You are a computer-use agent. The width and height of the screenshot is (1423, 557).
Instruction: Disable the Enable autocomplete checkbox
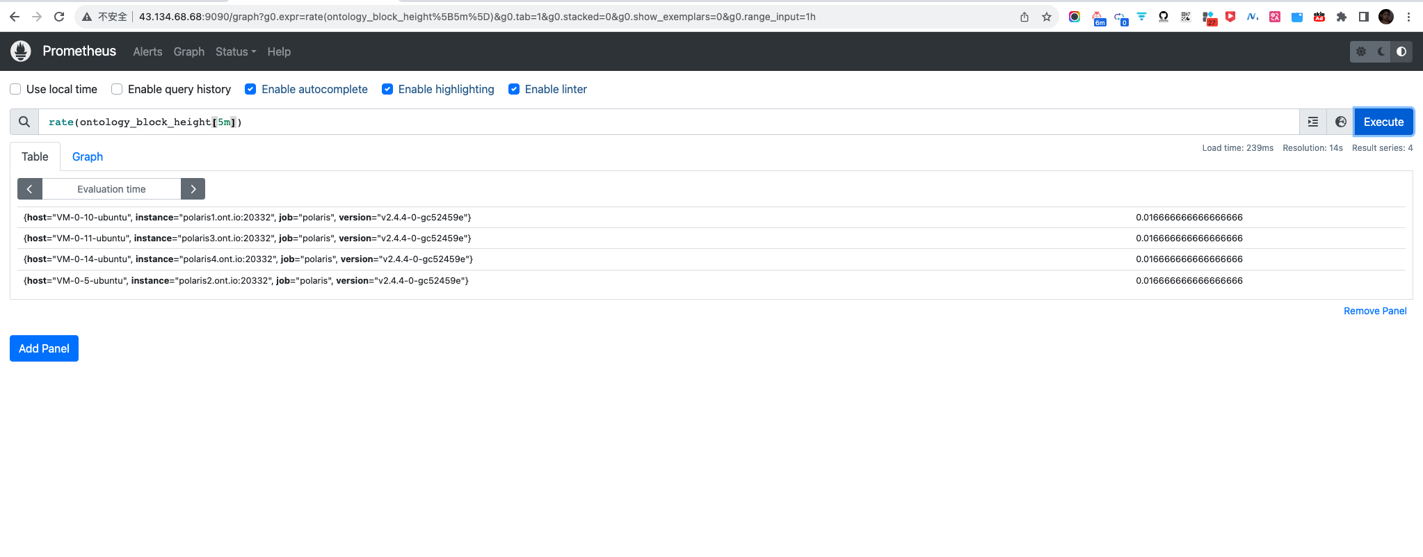(x=250, y=89)
